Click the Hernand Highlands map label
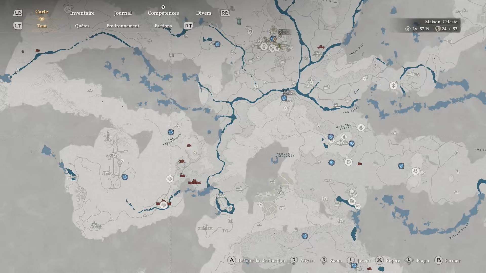Image resolution: width=486 pixels, height=273 pixels. tap(285, 155)
